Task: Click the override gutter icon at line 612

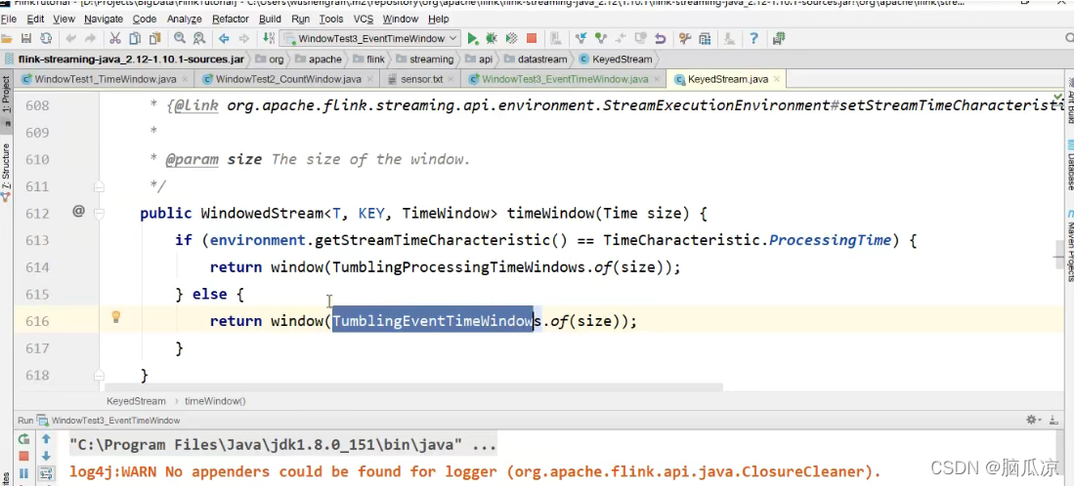Action: pos(78,212)
